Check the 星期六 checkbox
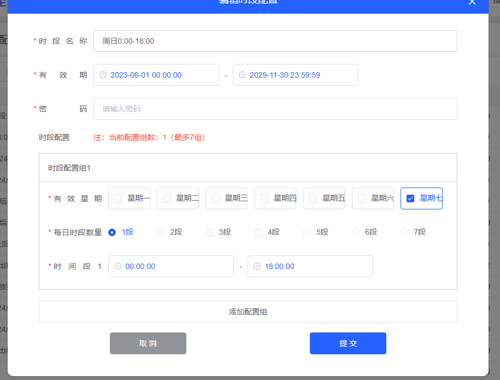The height and width of the screenshot is (380, 500). click(x=361, y=198)
